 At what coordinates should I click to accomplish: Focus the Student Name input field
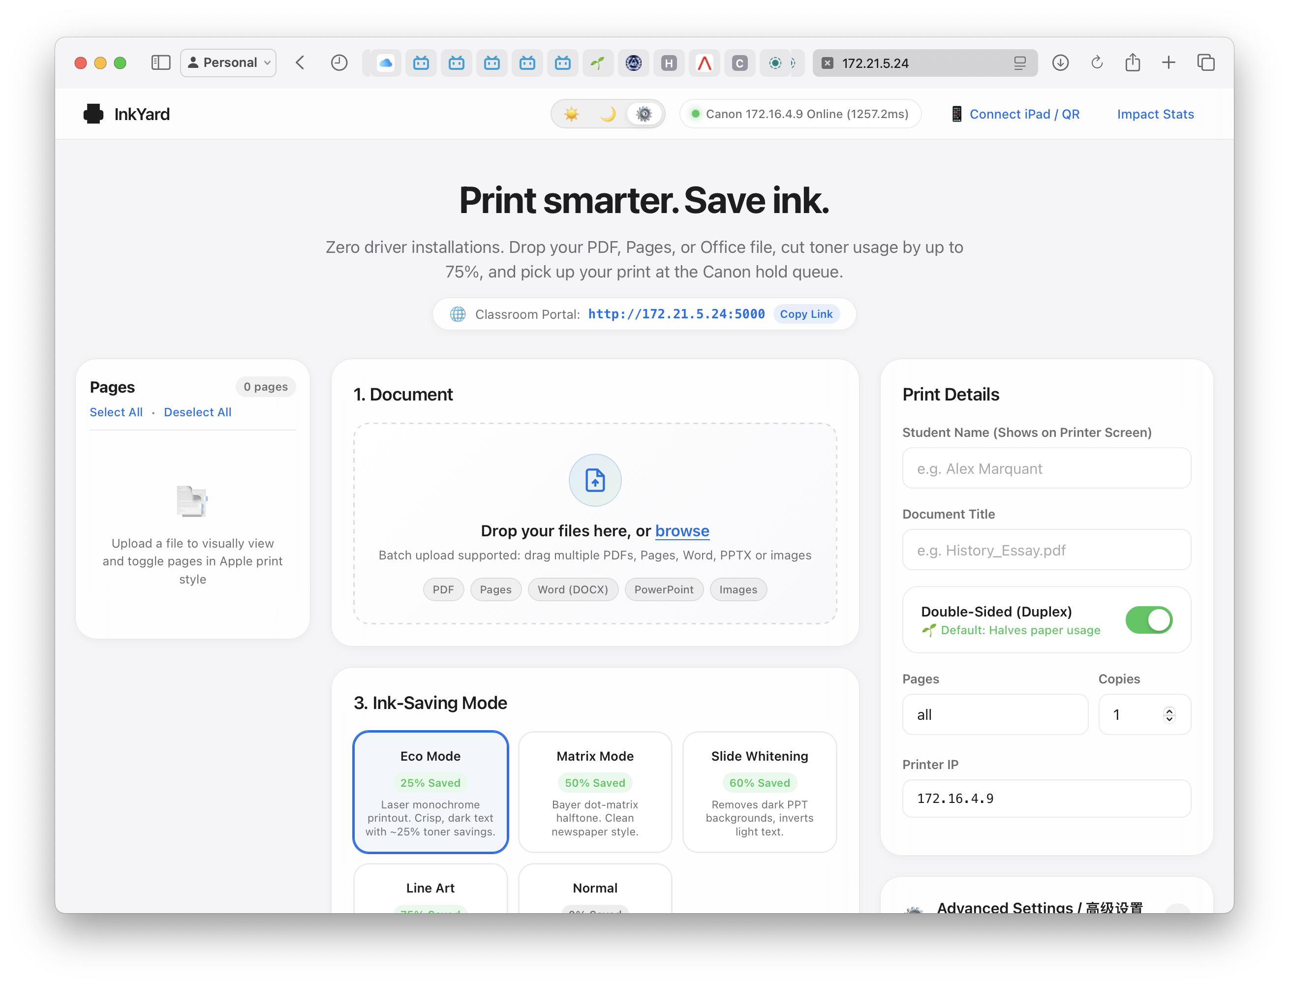tap(1046, 468)
